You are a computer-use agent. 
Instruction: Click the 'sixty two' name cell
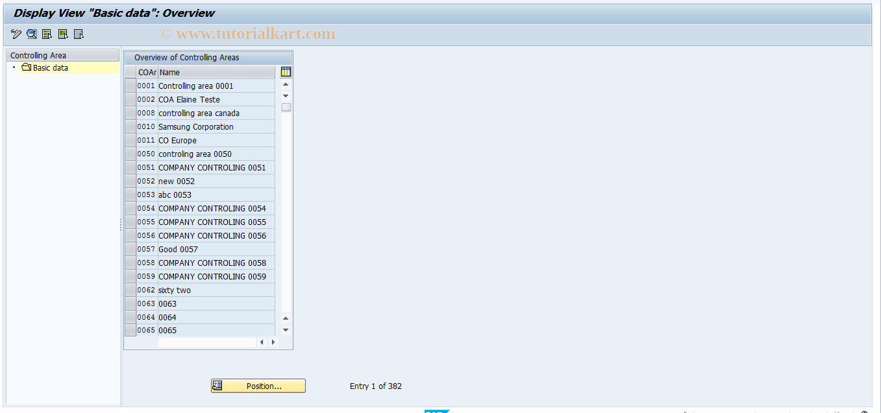click(x=216, y=290)
